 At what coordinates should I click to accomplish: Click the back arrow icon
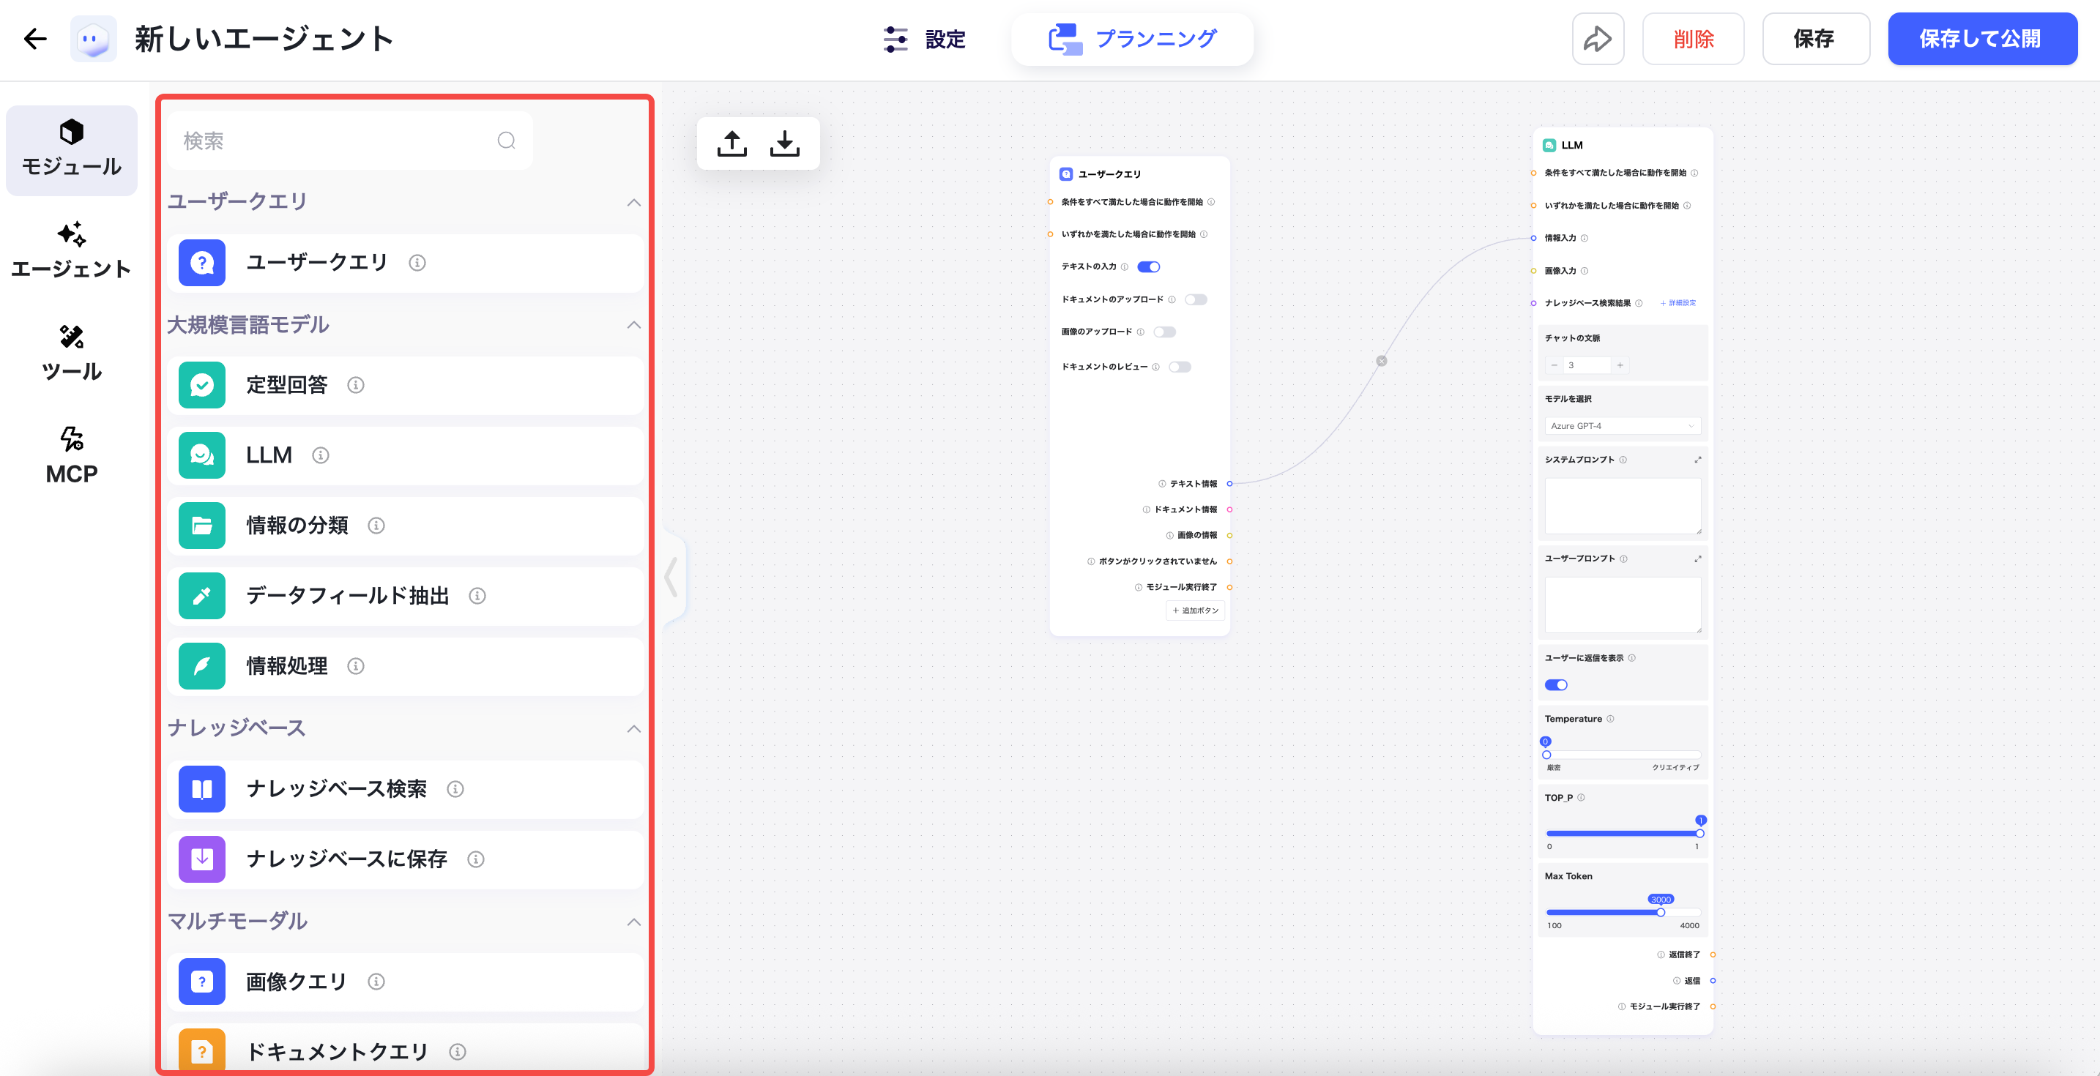pyautogui.click(x=35, y=38)
